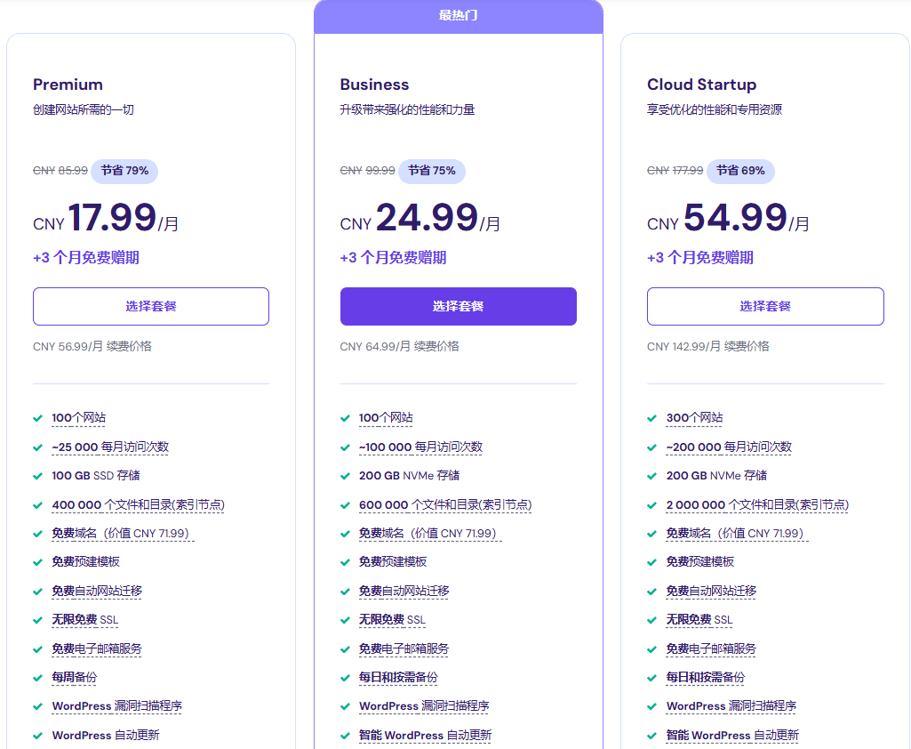Click checkmark next to Cloud Startup's 免费电子邮箱服务
The image size is (911, 749).
[652, 649]
